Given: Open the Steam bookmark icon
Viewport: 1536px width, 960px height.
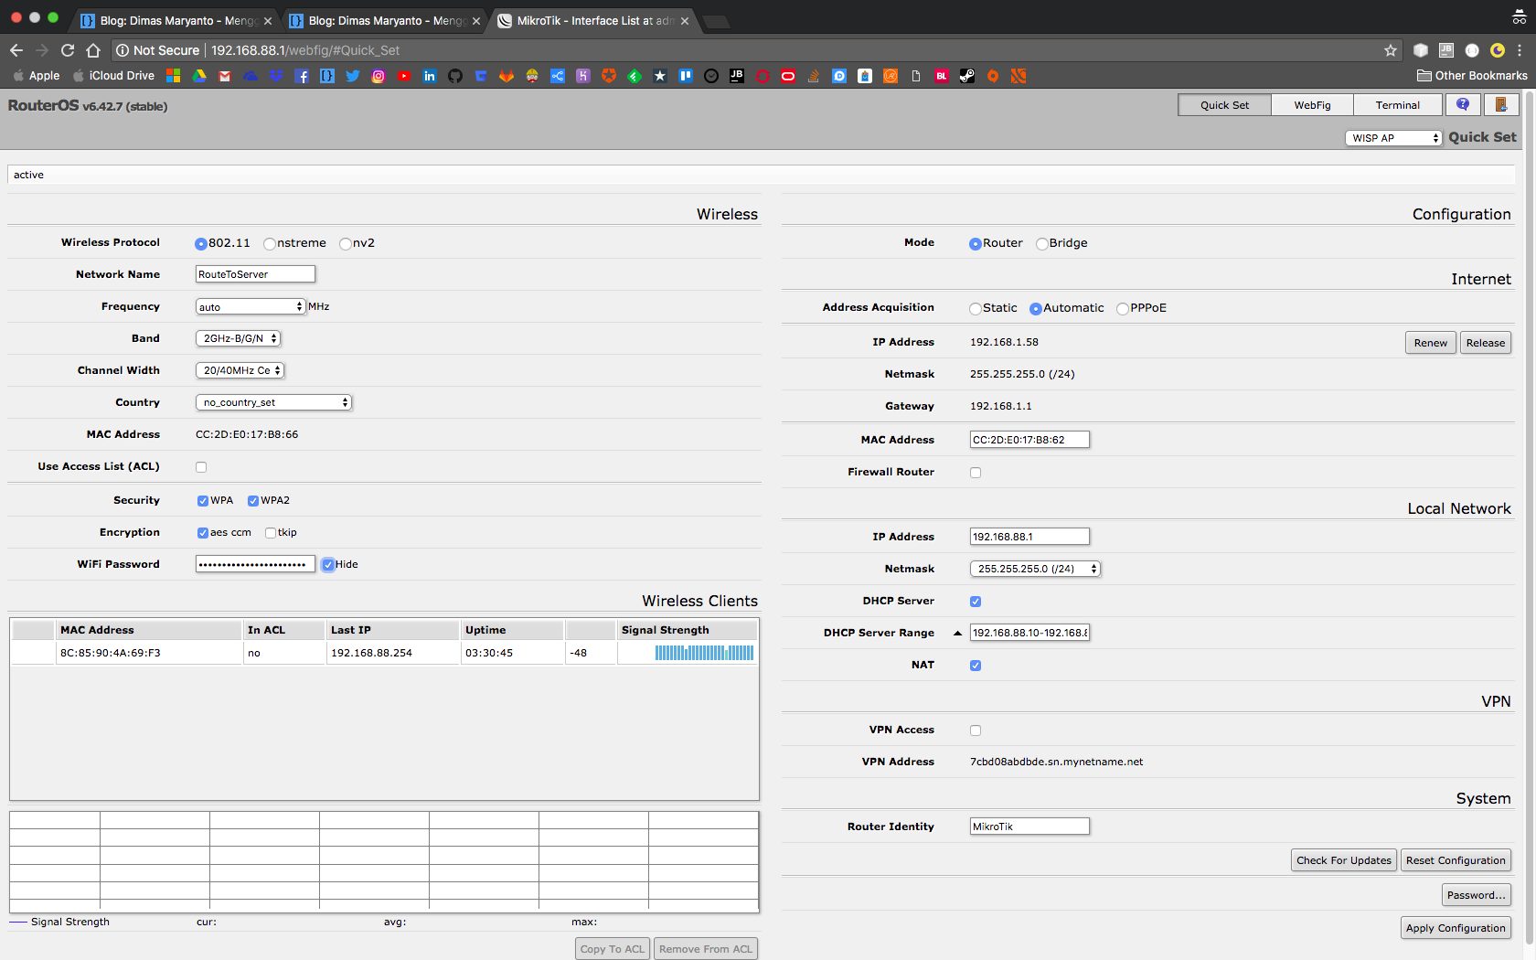Looking at the screenshot, I should [x=967, y=76].
